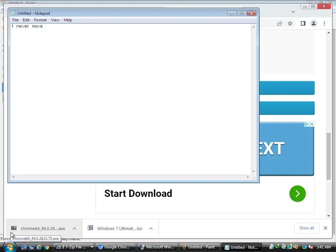The image size is (336, 252).
Task: Switch to Google Chrome taskbar button
Action: pos(115,247)
